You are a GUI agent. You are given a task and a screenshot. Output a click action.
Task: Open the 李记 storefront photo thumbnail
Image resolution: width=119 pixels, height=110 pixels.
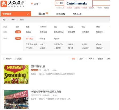(16, 99)
